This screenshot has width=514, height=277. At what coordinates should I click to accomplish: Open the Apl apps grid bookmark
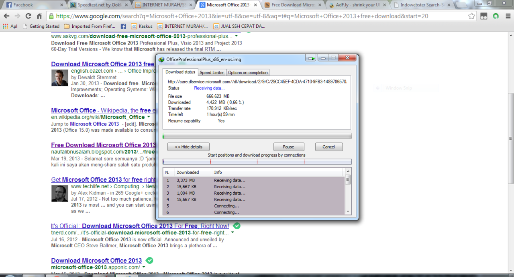click(x=10, y=26)
